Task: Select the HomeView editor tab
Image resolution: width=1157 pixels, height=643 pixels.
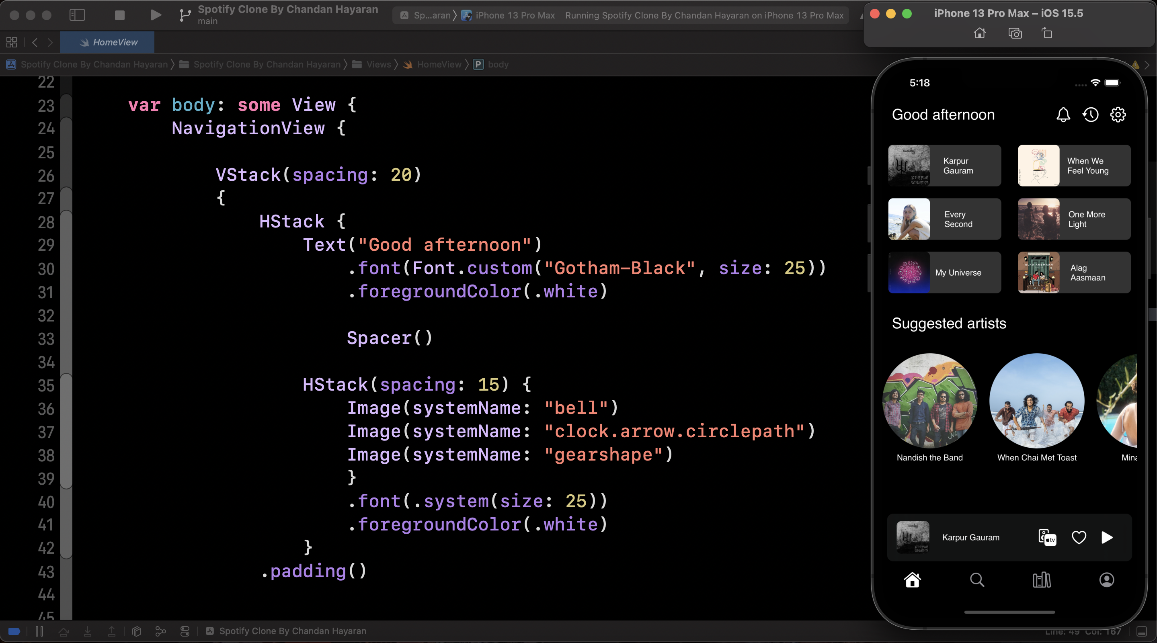Action: click(108, 42)
